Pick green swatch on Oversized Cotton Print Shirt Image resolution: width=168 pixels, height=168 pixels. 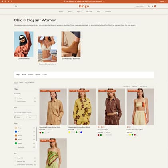click(76, 132)
